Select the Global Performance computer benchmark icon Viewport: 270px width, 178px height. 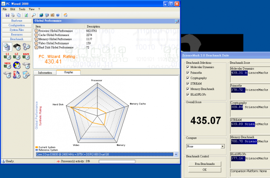(x=8, y=47)
